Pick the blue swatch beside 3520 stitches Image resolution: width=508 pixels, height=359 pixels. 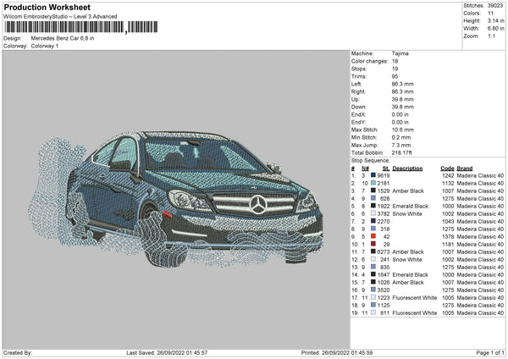click(x=373, y=290)
